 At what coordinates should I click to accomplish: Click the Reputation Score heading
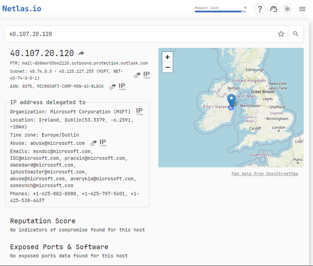43,221
